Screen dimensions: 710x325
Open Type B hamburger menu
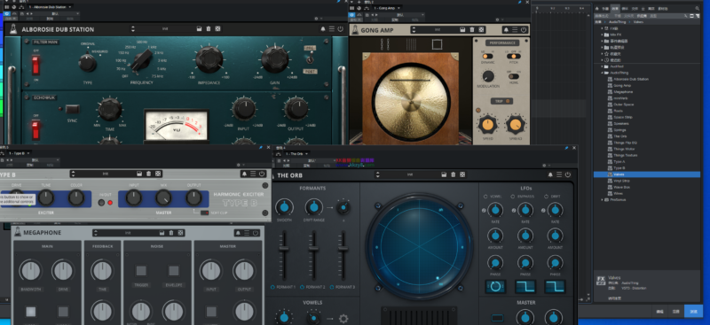(253, 174)
